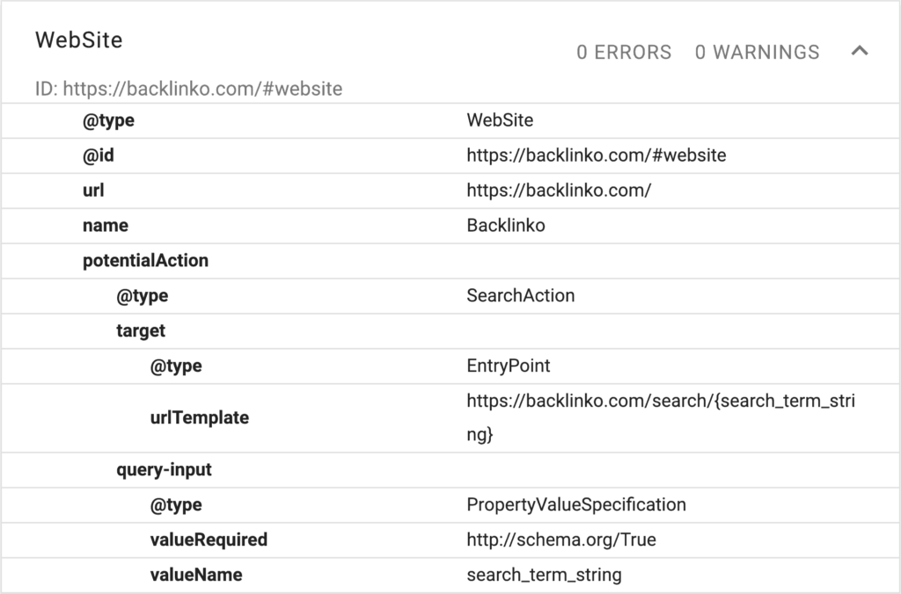Click the name value Backlinko
The image size is (901, 594).
[506, 226]
